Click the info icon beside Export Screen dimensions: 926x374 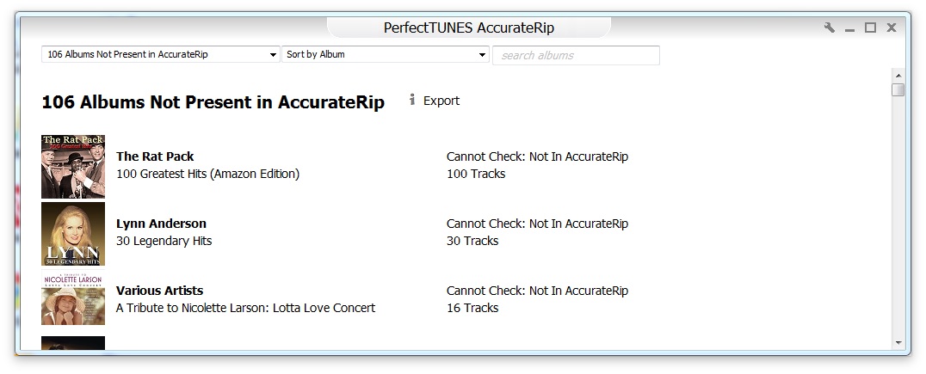click(x=412, y=100)
